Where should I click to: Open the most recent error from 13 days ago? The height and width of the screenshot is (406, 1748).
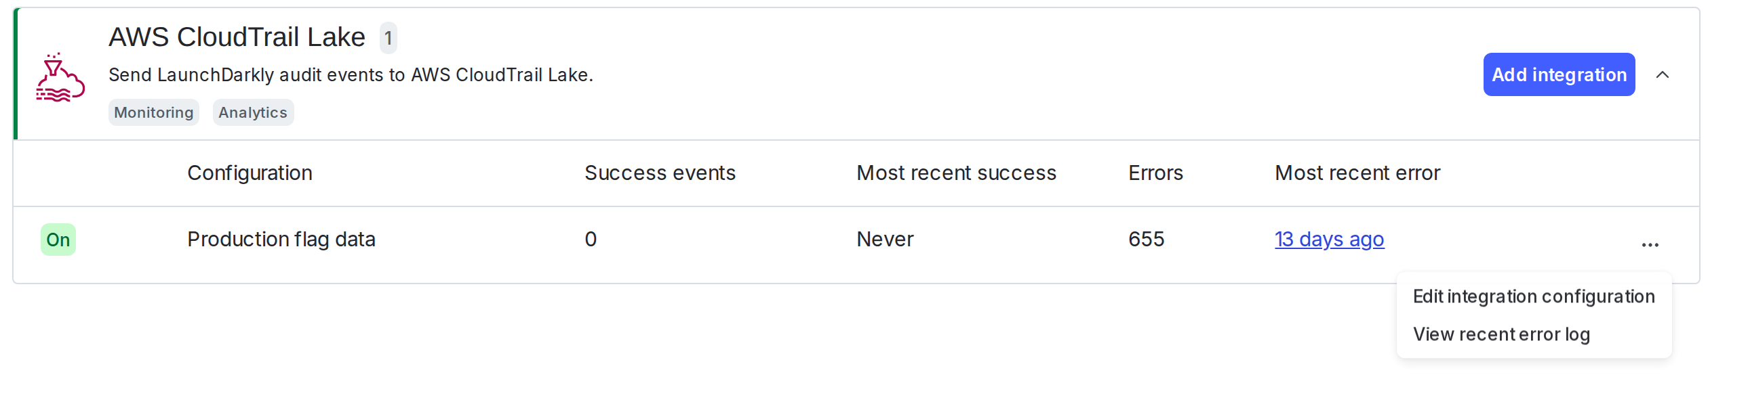click(1330, 239)
